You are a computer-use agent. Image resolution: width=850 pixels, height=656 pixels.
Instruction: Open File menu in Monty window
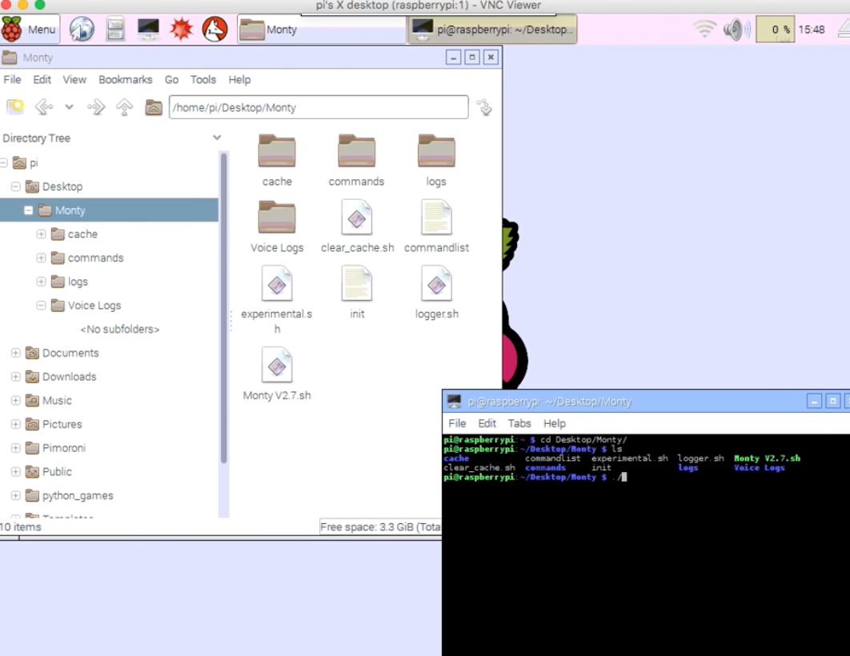[12, 80]
